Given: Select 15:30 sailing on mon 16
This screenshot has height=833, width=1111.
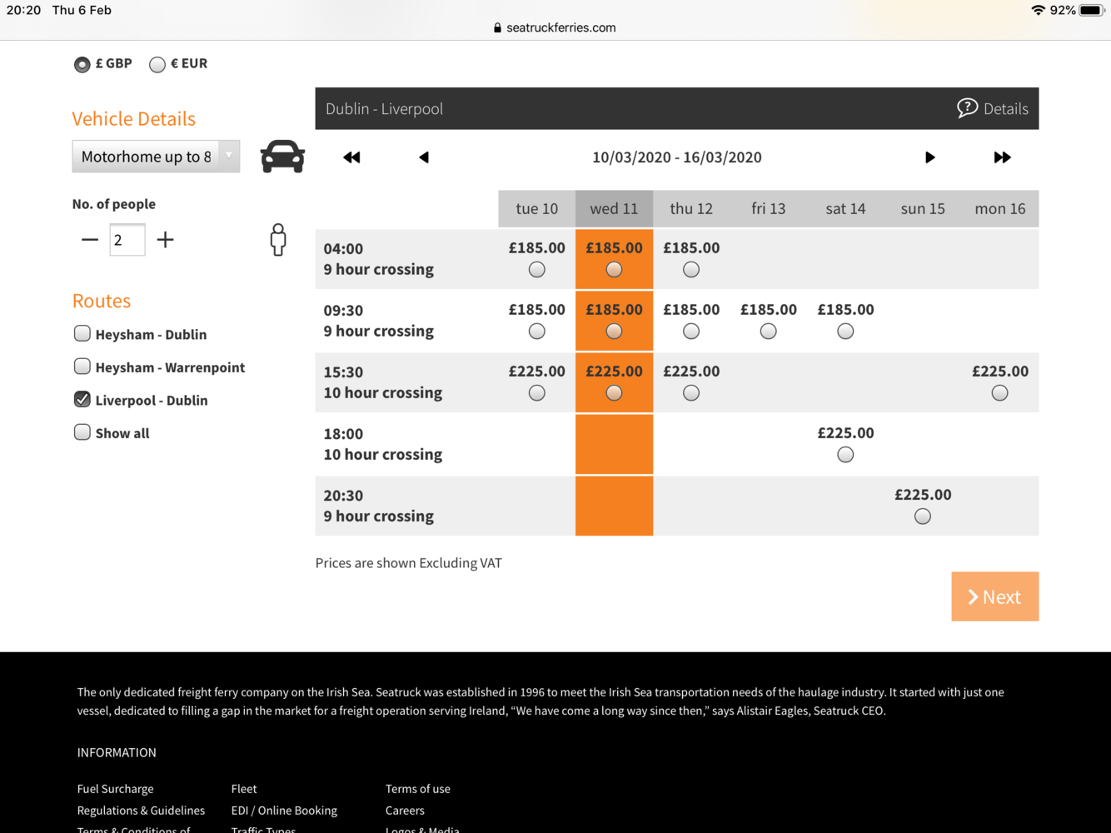Looking at the screenshot, I should pos(1000,393).
